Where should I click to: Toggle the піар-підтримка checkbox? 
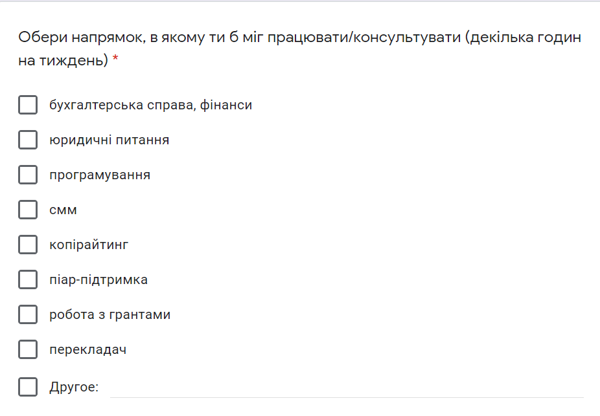pos(28,279)
